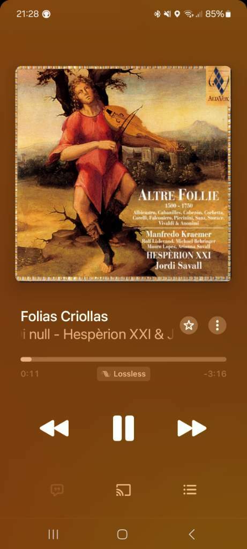Viewport: 247px width, 549px height.
Task: Tap the elapsed time 0:11 label
Action: coord(30,374)
